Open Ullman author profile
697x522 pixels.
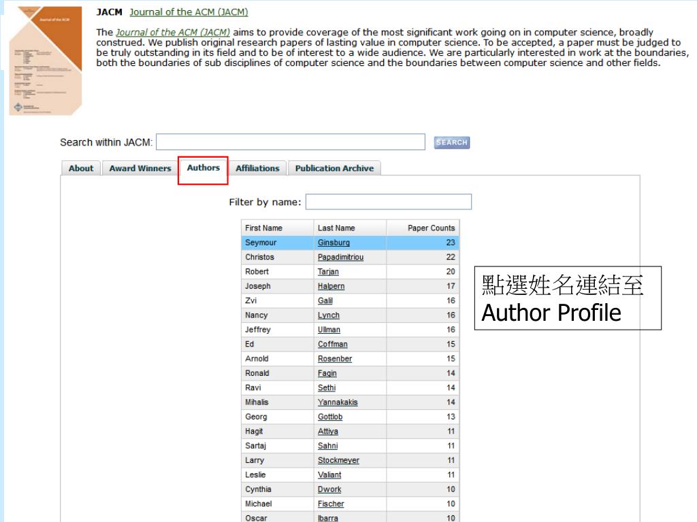pyautogui.click(x=329, y=330)
